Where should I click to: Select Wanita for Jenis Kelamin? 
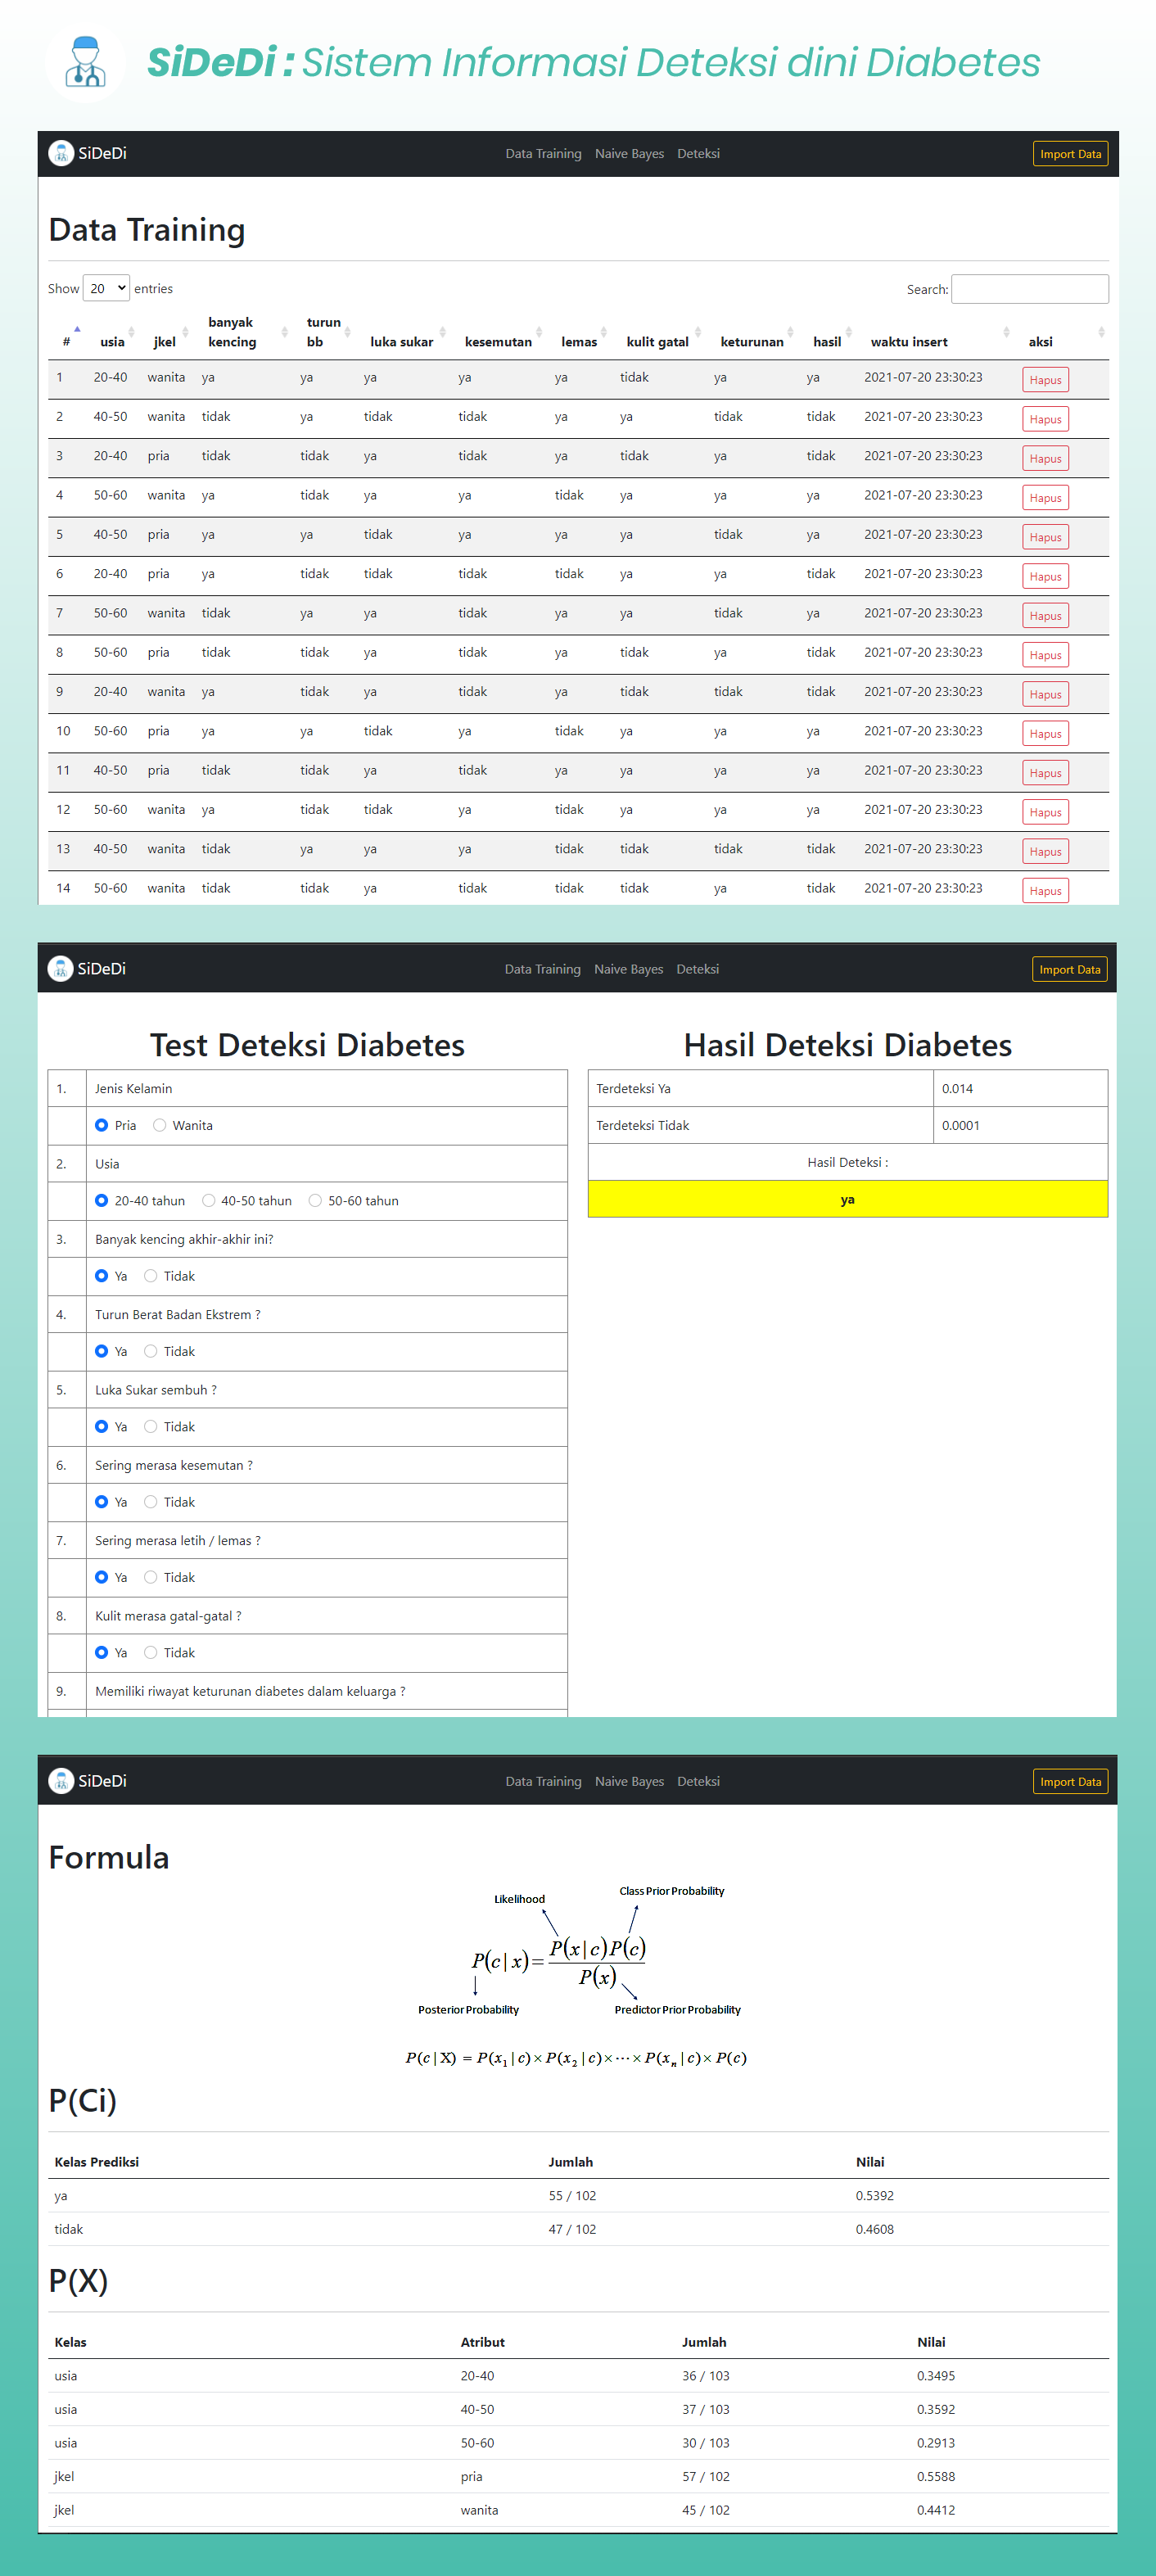159,1125
